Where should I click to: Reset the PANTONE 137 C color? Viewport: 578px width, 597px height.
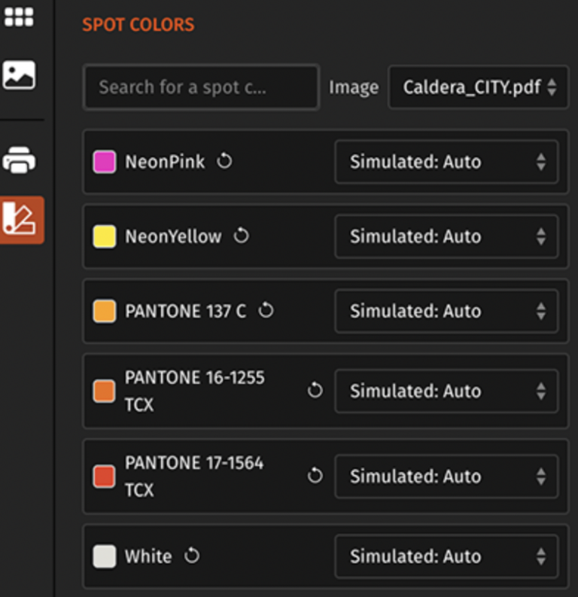tap(266, 311)
